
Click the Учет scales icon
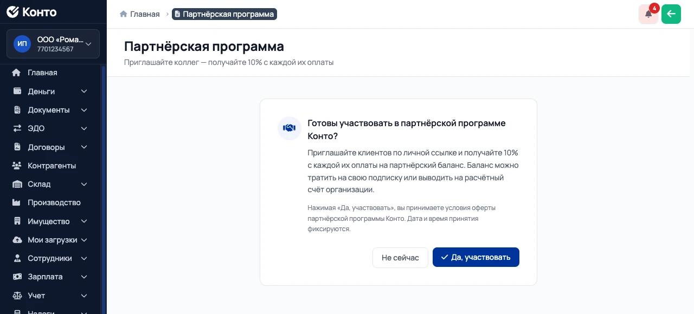click(17, 296)
